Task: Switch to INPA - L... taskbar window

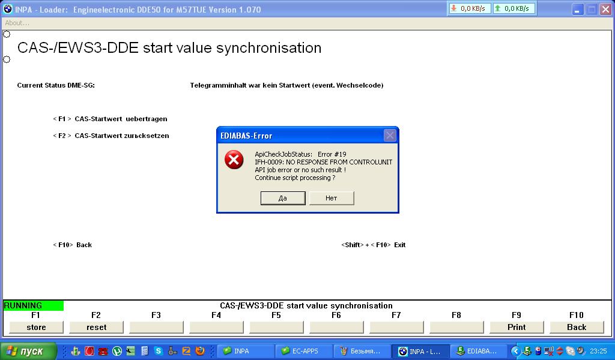Action: pos(420,351)
